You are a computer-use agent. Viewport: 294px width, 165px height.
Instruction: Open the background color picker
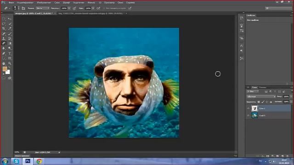coord(8,72)
